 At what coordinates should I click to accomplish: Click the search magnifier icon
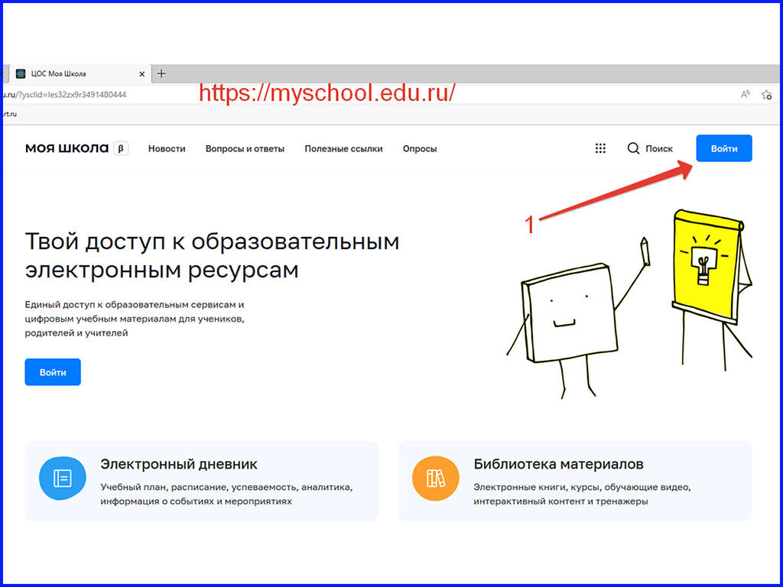tap(634, 148)
